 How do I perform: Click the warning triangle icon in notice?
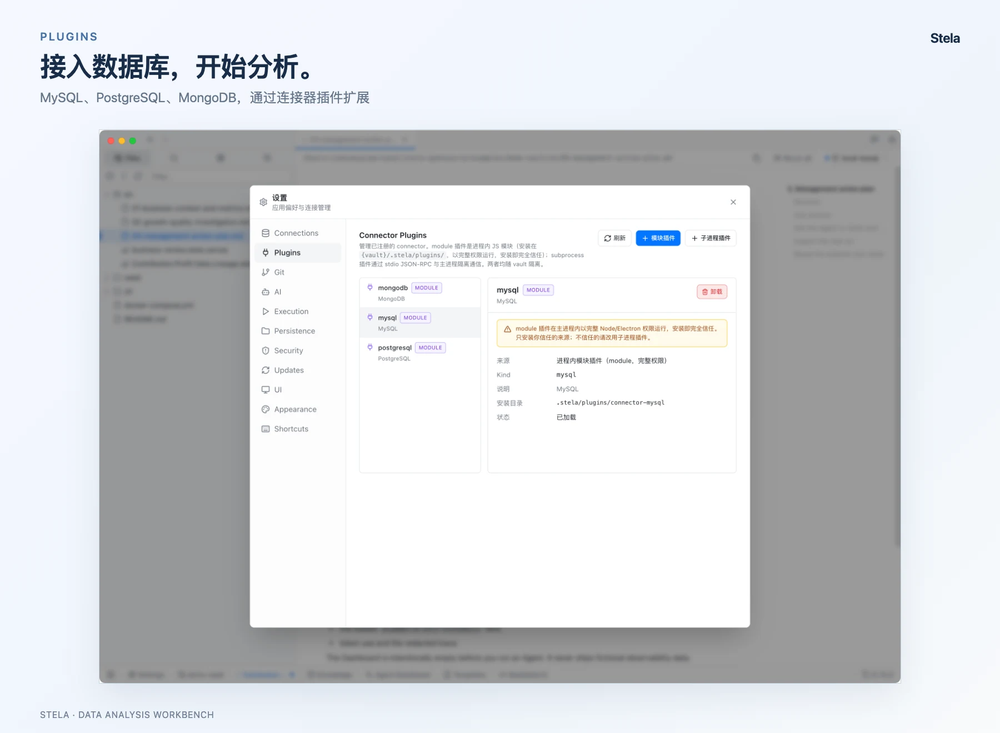point(507,329)
